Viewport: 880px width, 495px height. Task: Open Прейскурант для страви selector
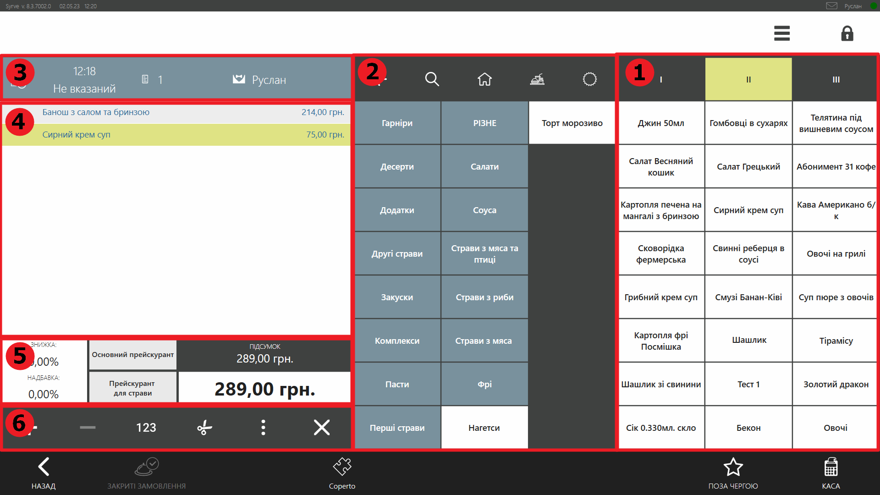tap(133, 388)
